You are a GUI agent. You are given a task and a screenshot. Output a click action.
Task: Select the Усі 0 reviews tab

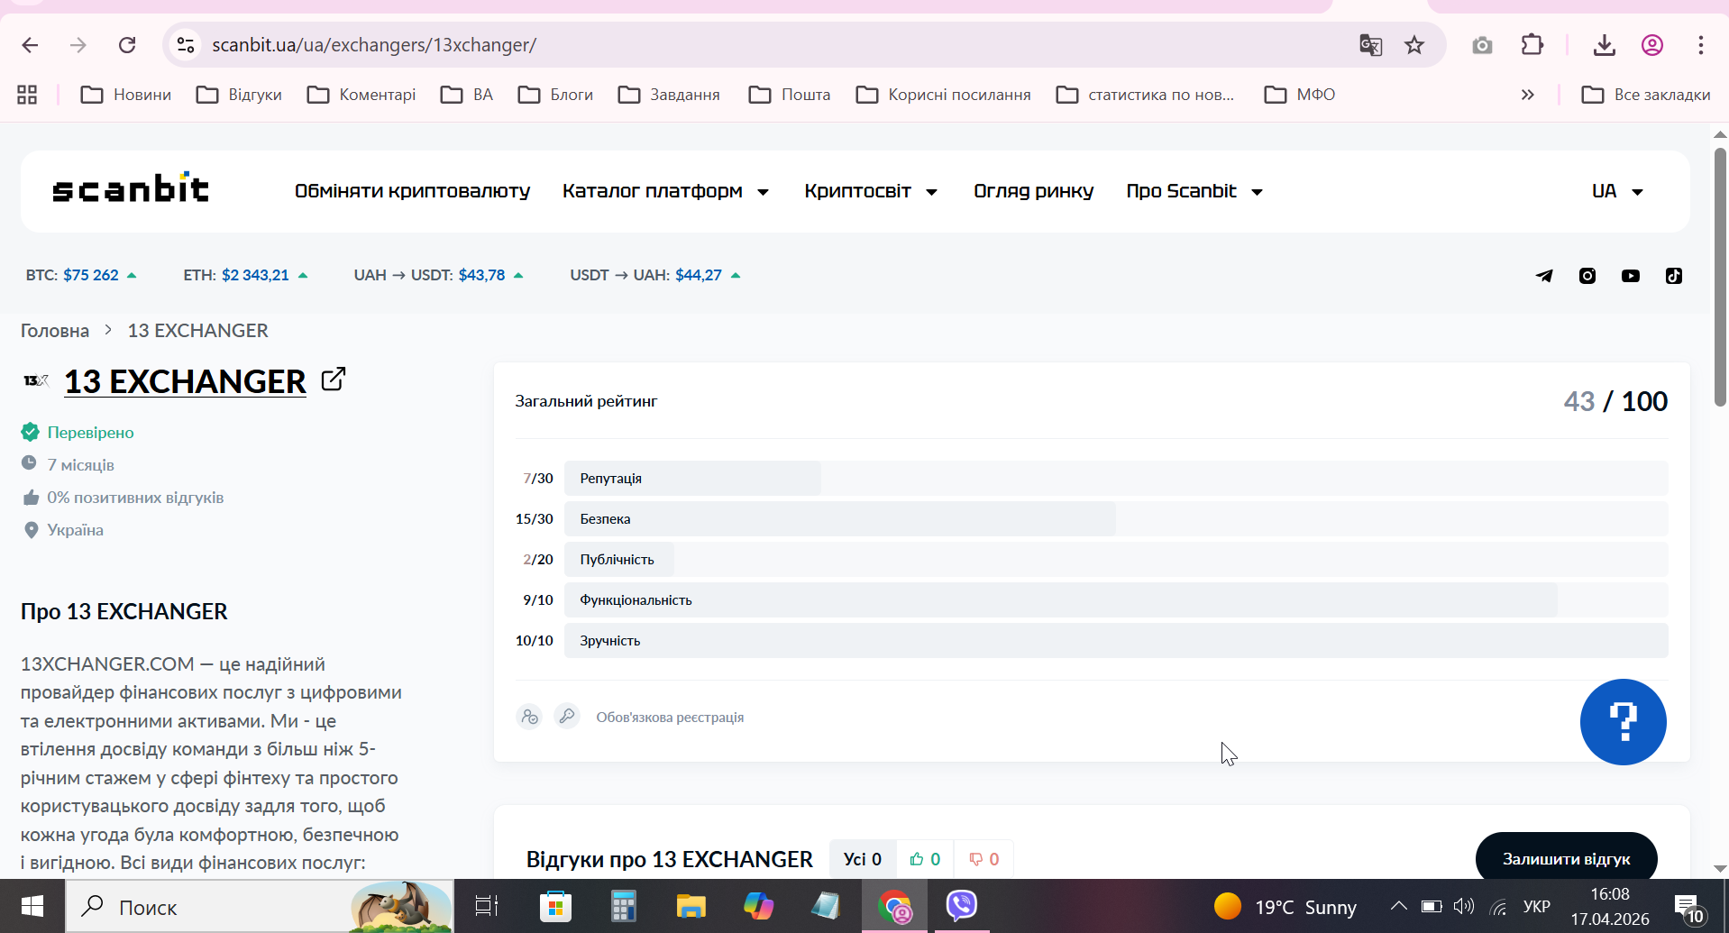point(863,859)
